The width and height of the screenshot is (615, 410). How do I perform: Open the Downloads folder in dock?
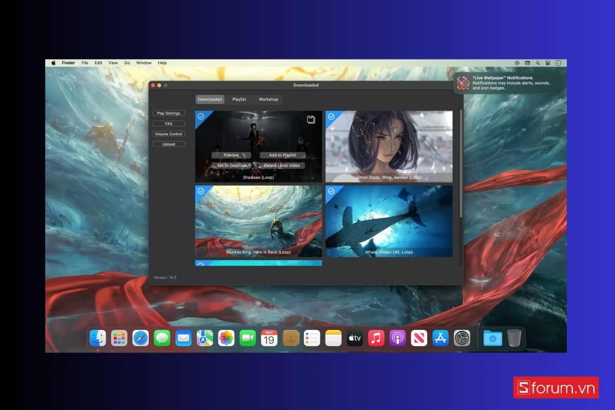pyautogui.click(x=493, y=338)
